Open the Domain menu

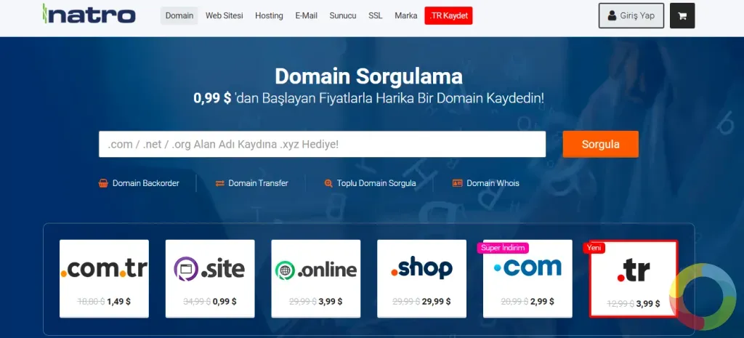[179, 16]
